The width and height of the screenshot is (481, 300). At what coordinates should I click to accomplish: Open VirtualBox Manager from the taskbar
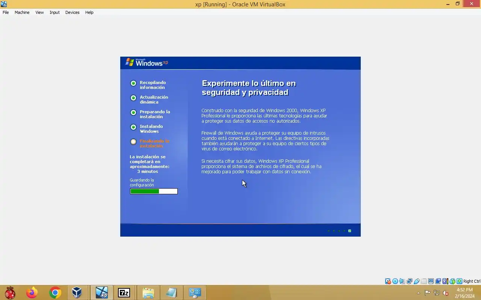point(77,292)
